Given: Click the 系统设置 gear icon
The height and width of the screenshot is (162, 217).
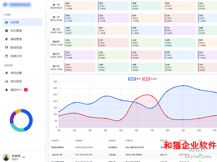Looking at the screenshot, I should click(x=7, y=73).
